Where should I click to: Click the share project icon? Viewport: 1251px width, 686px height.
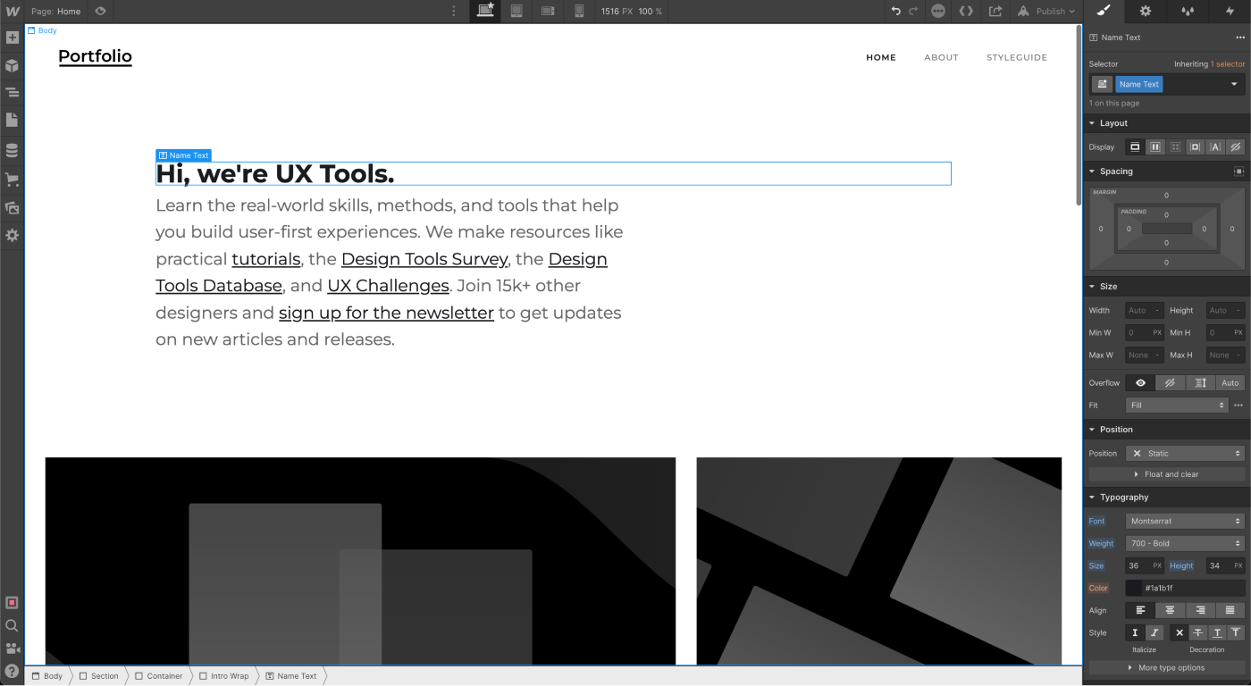pyautogui.click(x=995, y=12)
